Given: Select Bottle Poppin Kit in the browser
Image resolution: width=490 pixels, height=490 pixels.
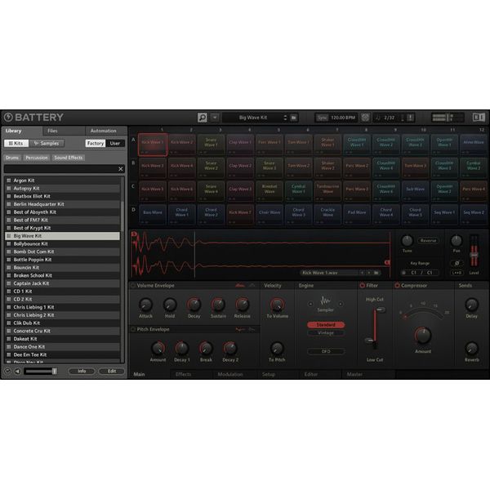Looking at the screenshot, I should (x=63, y=260).
